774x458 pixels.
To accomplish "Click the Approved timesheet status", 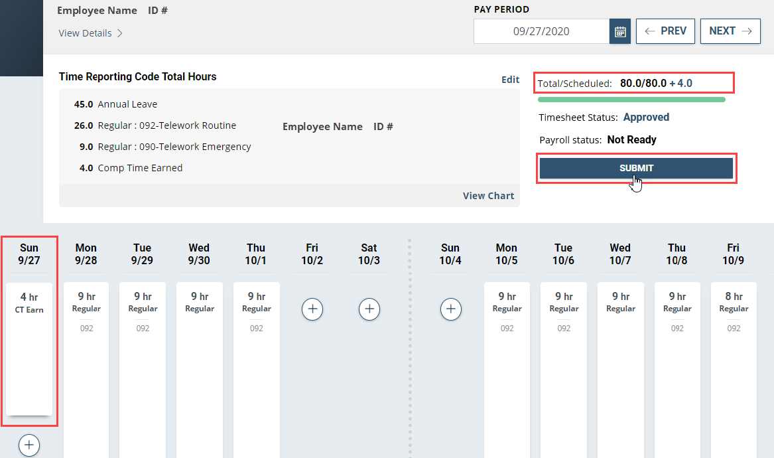I will pos(646,117).
